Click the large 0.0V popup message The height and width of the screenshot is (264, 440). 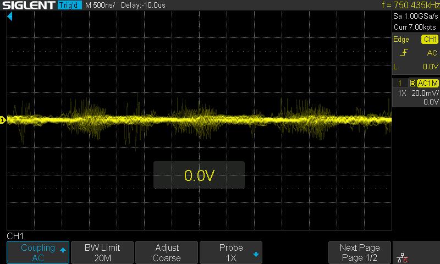(x=199, y=175)
